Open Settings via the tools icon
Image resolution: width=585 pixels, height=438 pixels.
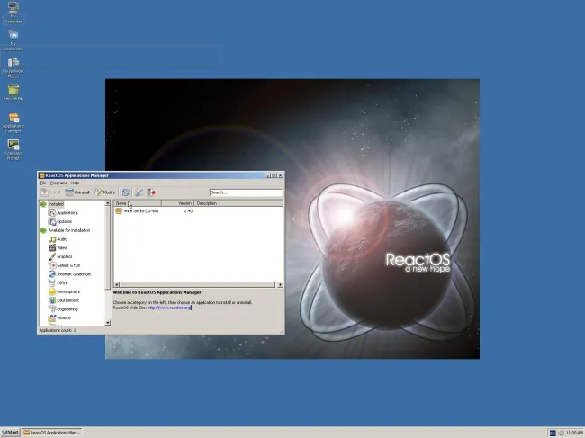pos(139,192)
